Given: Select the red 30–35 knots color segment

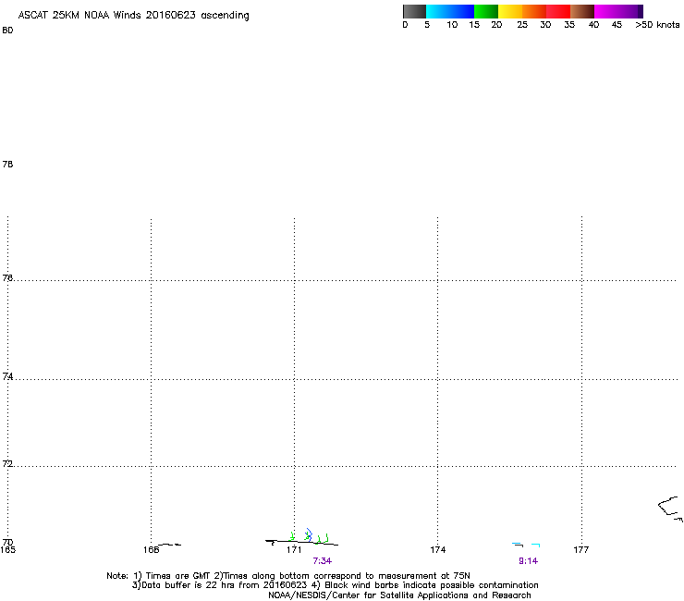Looking at the screenshot, I should (558, 11).
